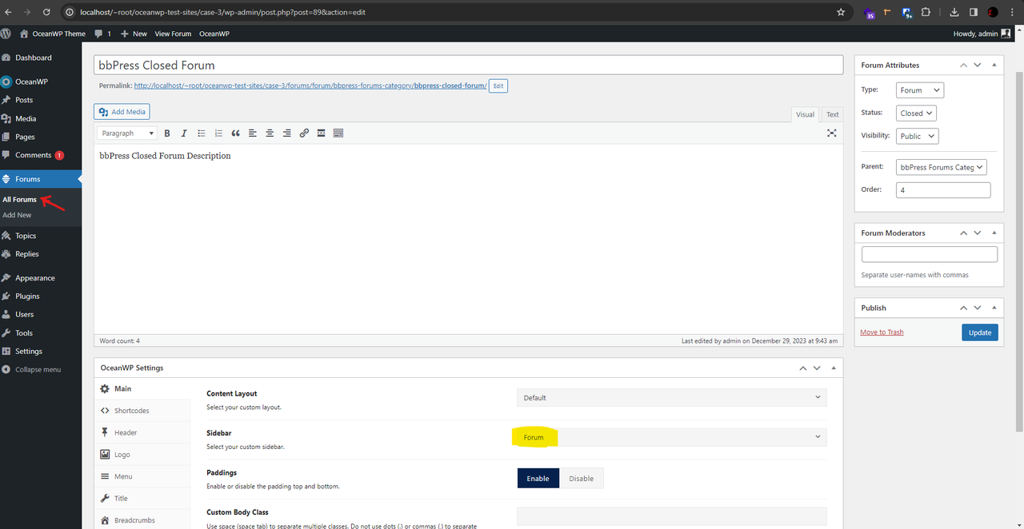
Task: Go back with browser back arrow
Action: click(x=9, y=12)
